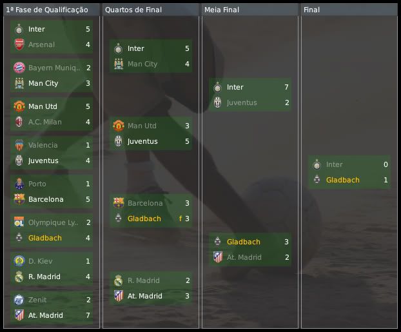Click At. Madrid name in Meia Final

click(244, 257)
